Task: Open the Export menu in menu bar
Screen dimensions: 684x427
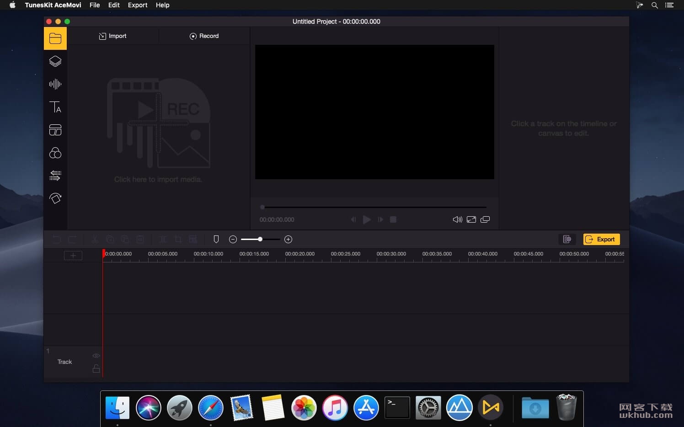Action: (138, 5)
